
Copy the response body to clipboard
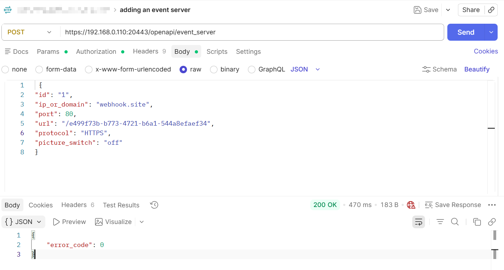coord(477,222)
